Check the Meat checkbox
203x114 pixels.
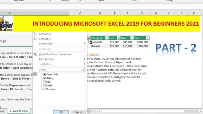click(x=44, y=85)
